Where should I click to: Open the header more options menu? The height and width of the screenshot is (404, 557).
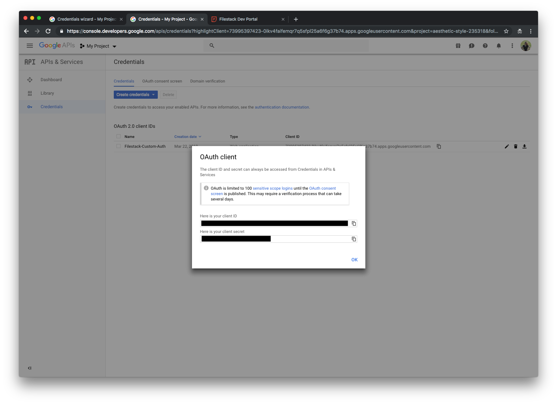click(512, 46)
